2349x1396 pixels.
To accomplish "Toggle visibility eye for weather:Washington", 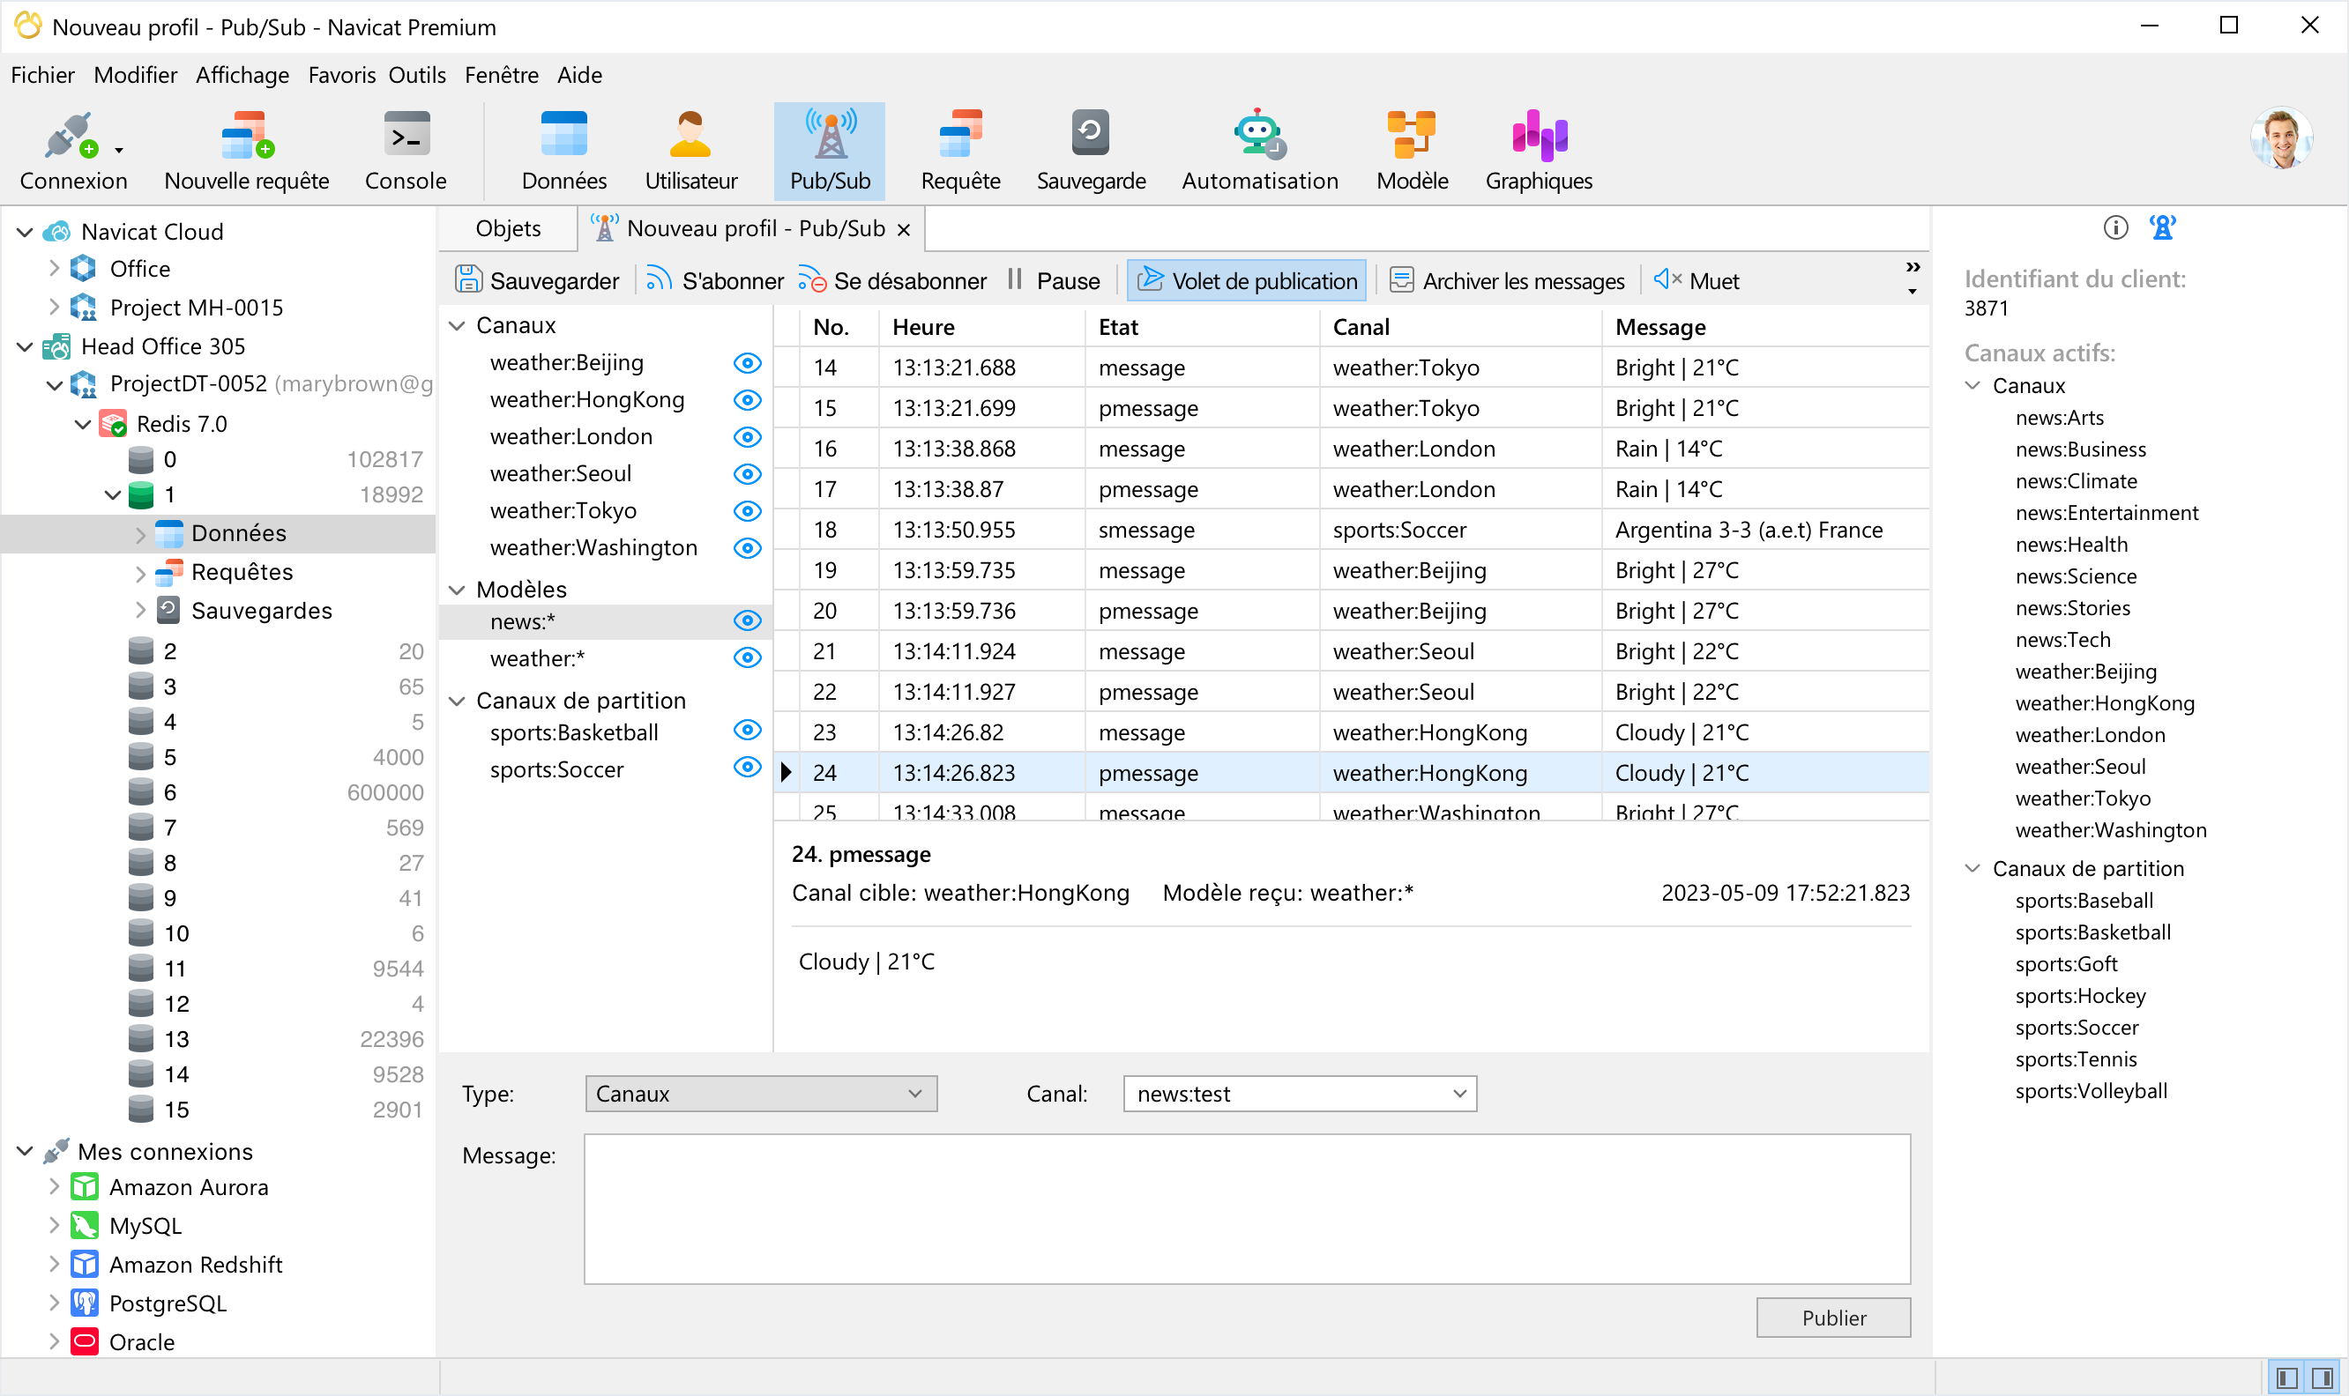I will click(747, 547).
